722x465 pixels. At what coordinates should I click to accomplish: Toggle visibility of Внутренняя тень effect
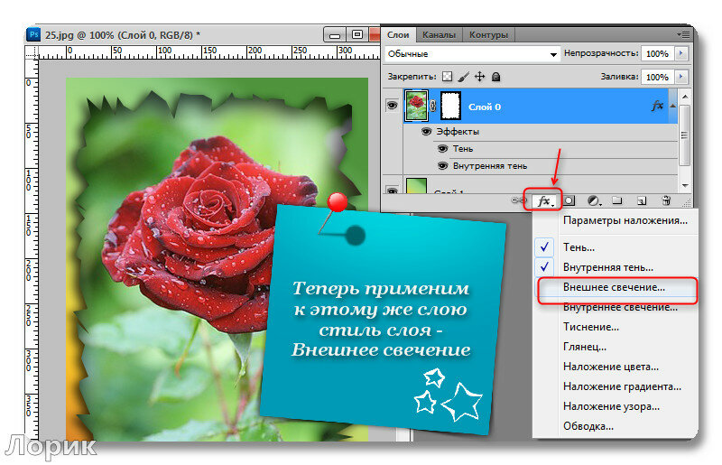coord(442,166)
